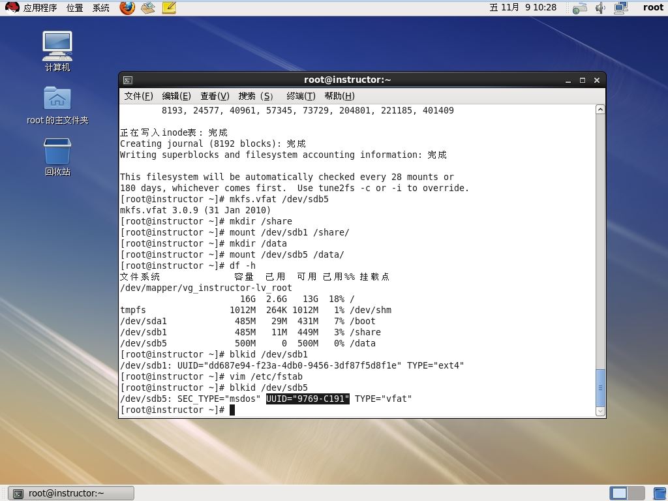This screenshot has height=501, width=668.
Task: Click the mkfs.vfat /dev/sdb5 command line
Action: [224, 199]
